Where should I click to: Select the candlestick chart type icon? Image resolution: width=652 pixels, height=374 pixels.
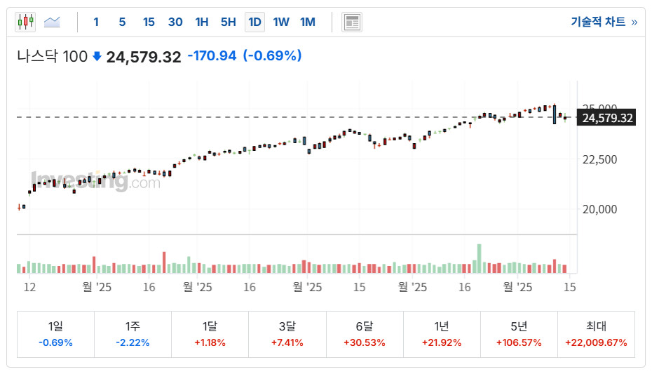(x=25, y=22)
